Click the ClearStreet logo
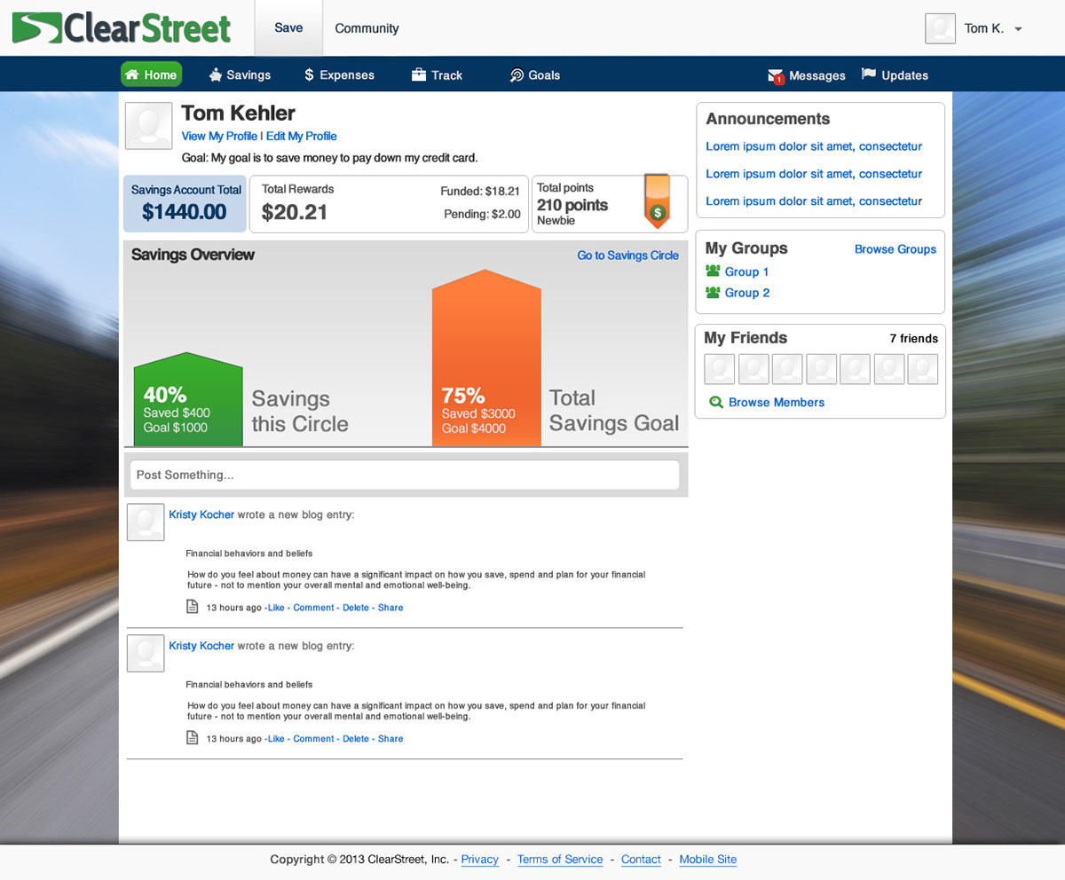 click(x=121, y=28)
